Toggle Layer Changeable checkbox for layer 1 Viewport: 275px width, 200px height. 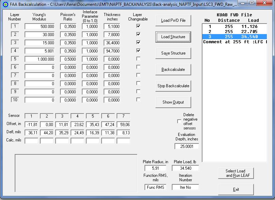click(x=138, y=26)
